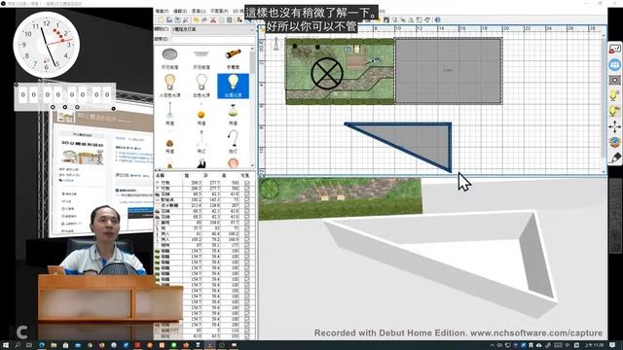Toggle visibility checkbox for row with depth 145.2
Image resolution: width=623 pixels, height=350 pixels.
(246, 200)
